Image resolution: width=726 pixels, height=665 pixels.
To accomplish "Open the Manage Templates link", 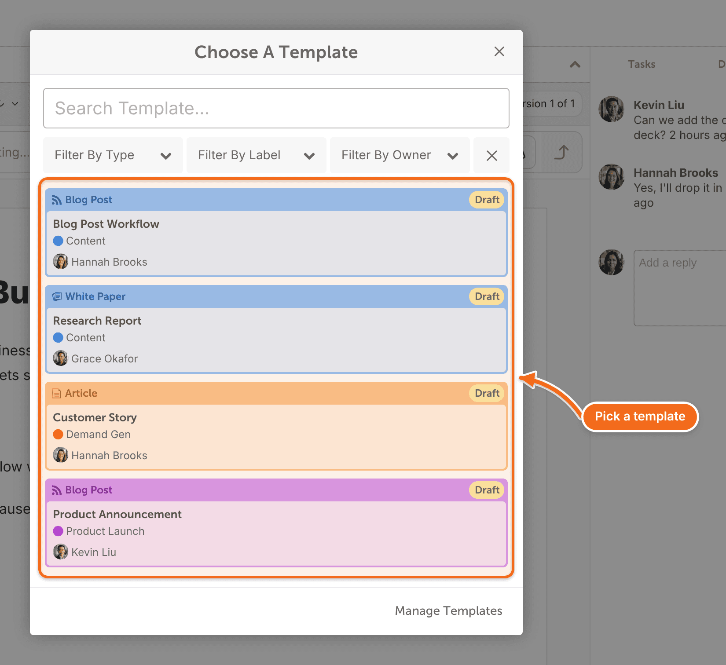I will [x=448, y=611].
